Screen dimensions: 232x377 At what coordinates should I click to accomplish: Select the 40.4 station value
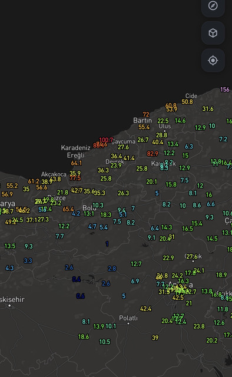158,142
